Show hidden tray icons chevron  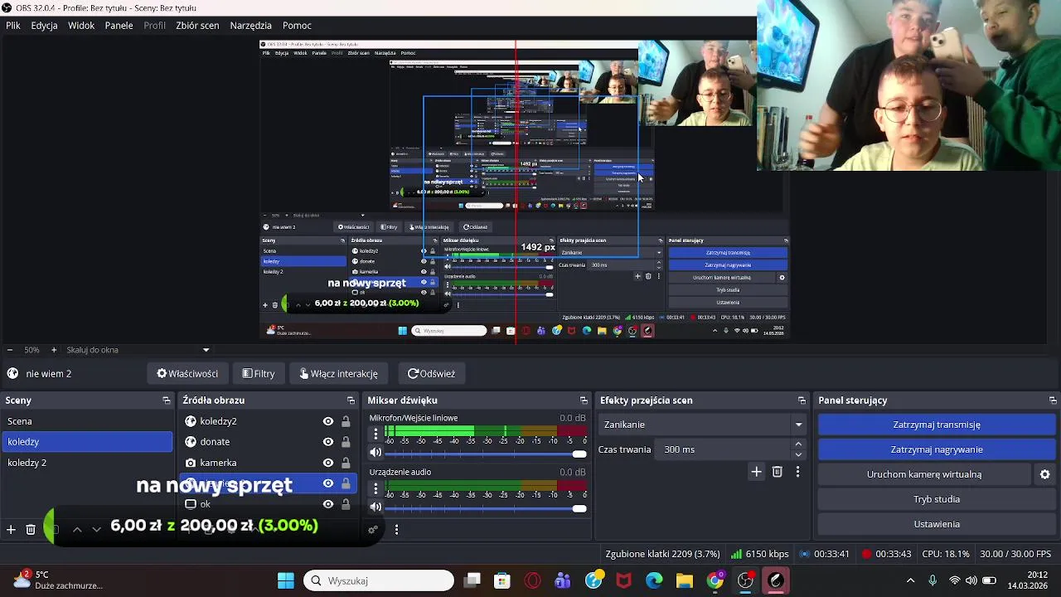point(910,580)
